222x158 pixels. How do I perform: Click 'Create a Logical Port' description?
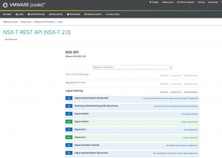click(x=190, y=138)
